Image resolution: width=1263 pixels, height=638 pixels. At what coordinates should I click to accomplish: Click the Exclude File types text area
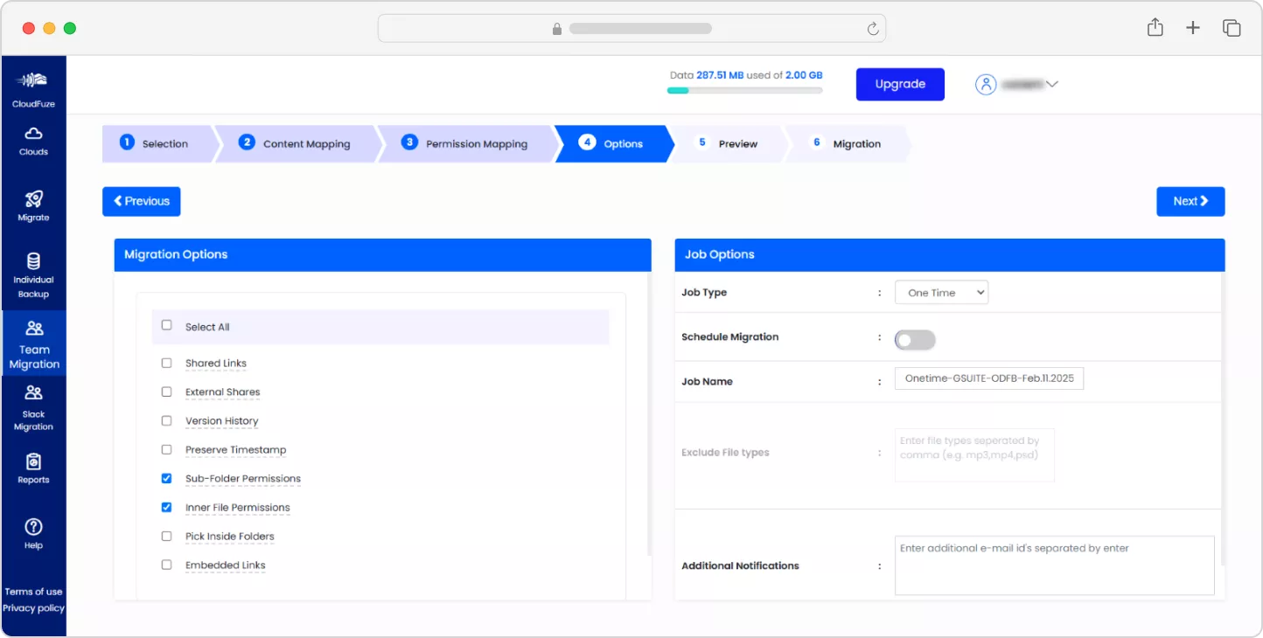coord(974,454)
